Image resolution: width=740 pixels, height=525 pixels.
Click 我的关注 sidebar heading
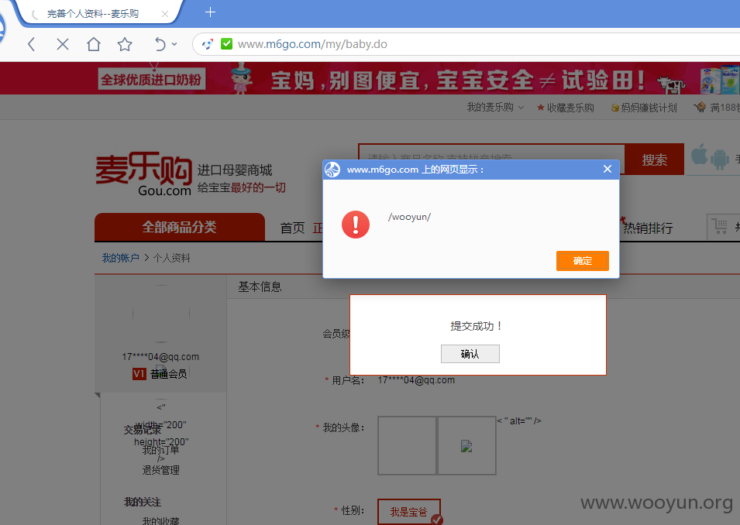143,502
